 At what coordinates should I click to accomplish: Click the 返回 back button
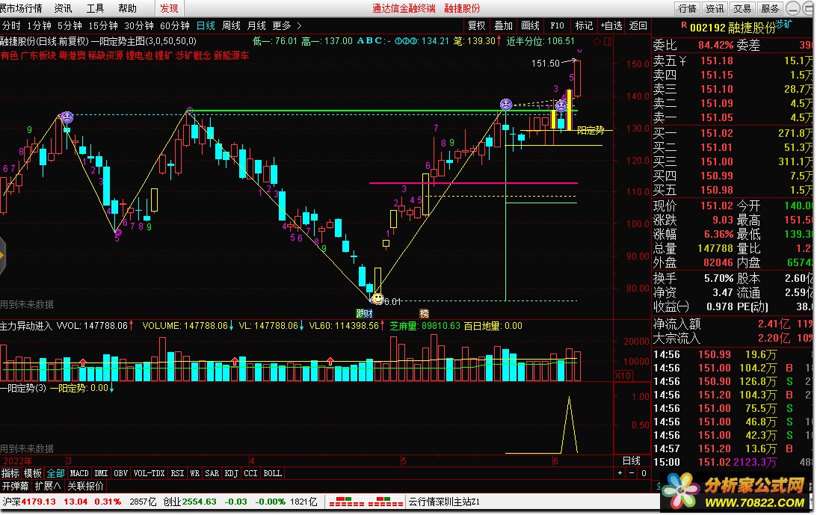[x=638, y=25]
